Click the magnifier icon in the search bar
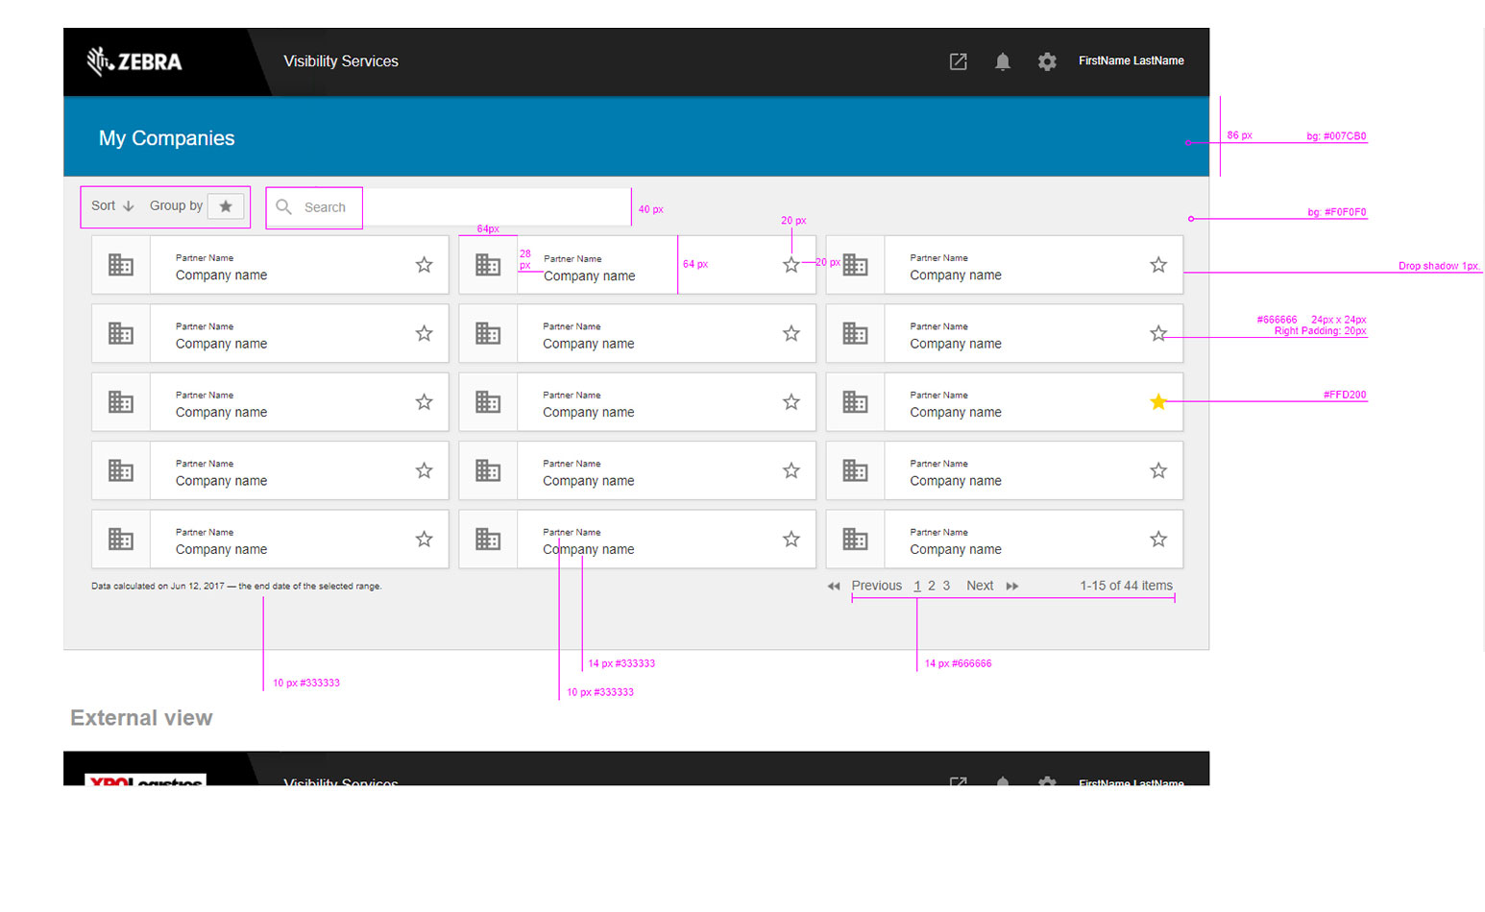This screenshot has height=912, width=1485. click(283, 207)
